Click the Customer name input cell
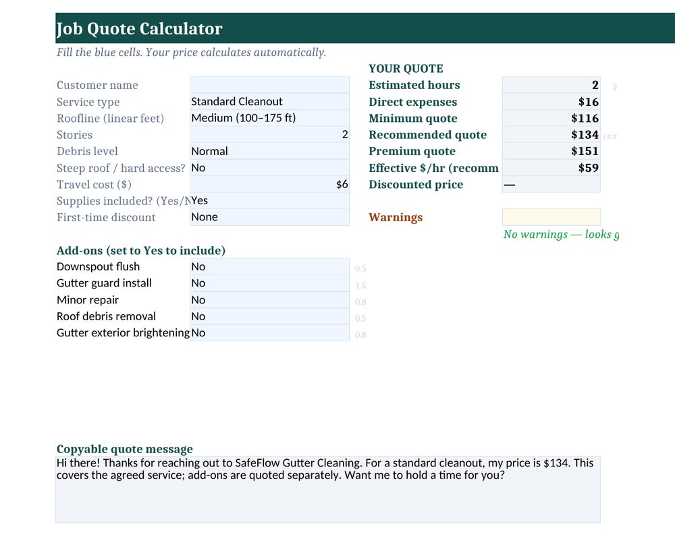675x536 pixels. click(x=269, y=85)
